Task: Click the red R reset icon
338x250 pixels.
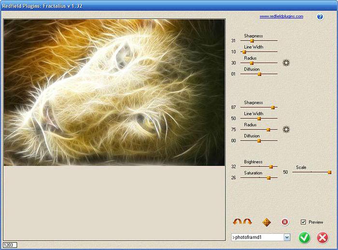Action: point(285,222)
